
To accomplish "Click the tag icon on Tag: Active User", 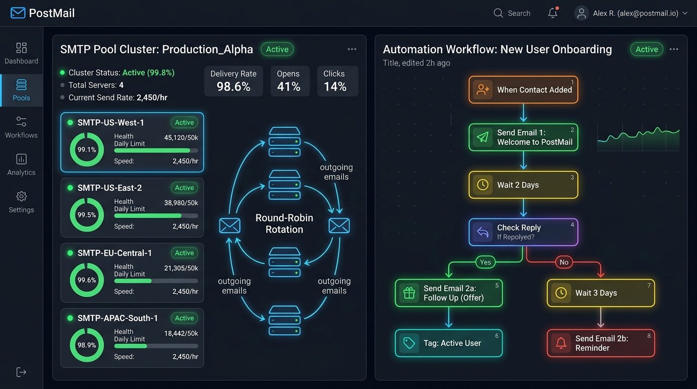I will tap(409, 343).
